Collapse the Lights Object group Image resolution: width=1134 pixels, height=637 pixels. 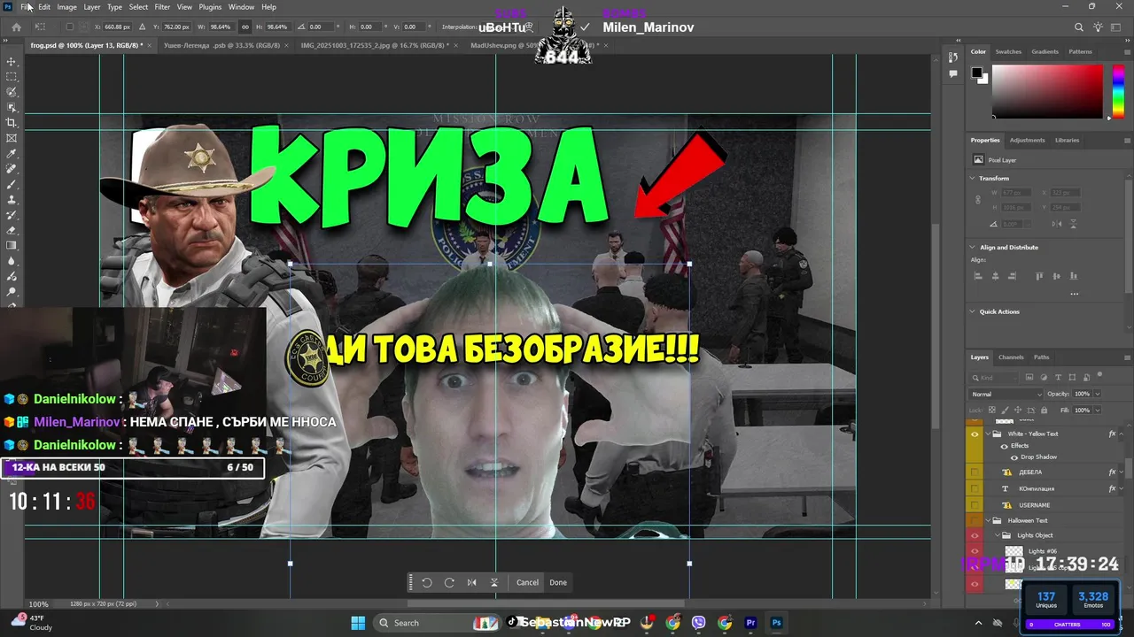[x=998, y=535]
